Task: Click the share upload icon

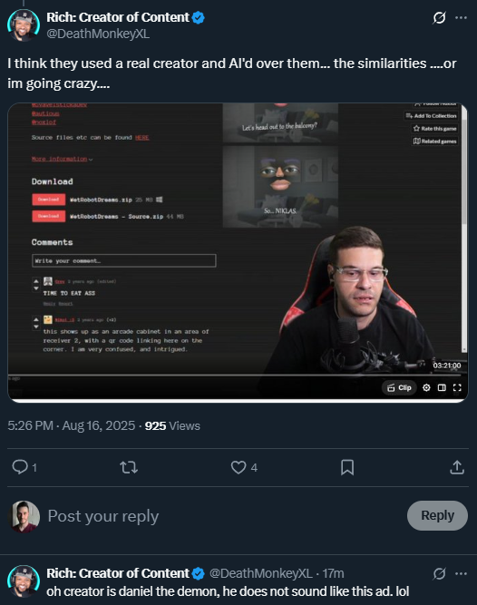Action: (x=457, y=467)
